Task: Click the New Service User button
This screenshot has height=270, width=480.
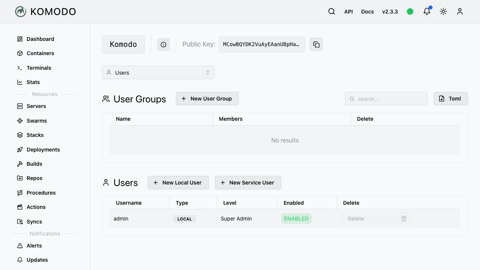Action: coord(248,183)
